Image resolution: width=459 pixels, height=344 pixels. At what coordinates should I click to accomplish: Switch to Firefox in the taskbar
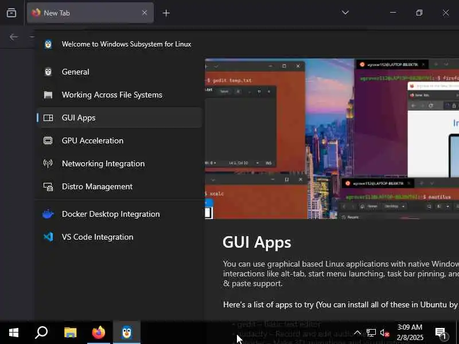[99, 333]
